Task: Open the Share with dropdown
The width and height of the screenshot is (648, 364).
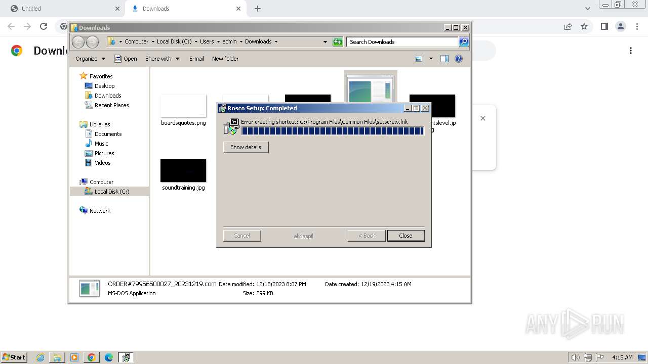Action: [x=162, y=59]
